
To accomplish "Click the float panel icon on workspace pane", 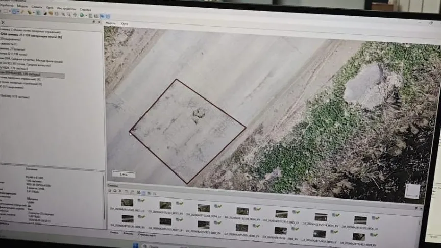I will tap(93, 22).
